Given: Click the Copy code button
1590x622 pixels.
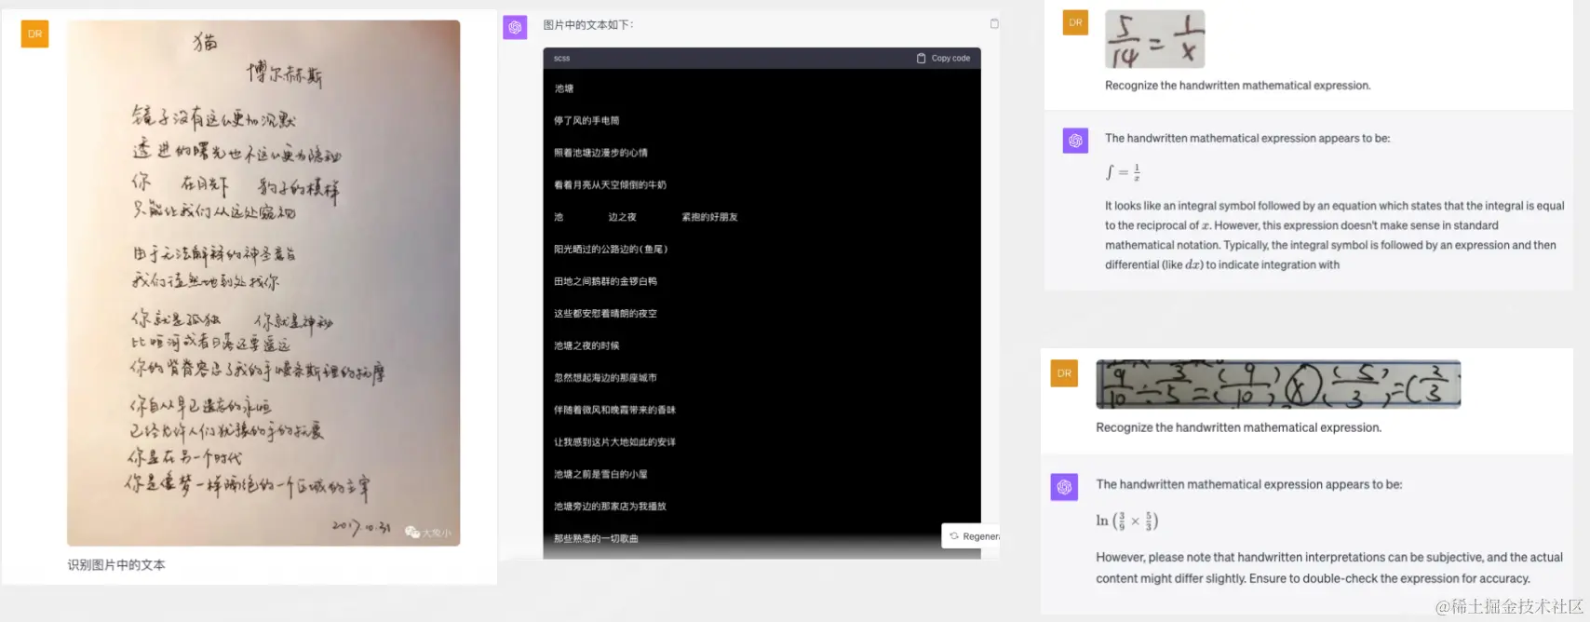Looking at the screenshot, I should click(943, 58).
